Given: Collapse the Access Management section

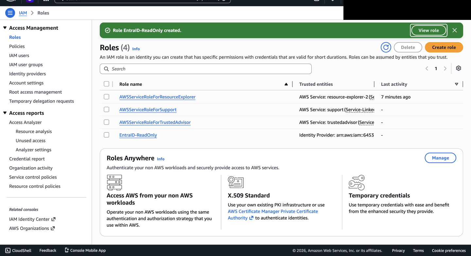Looking at the screenshot, I should [x=5, y=28].
